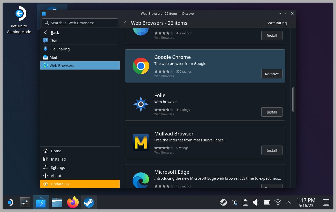Click the Steam icon pinned in taskbar
Screen dimensions: 336x212
tap(89, 202)
